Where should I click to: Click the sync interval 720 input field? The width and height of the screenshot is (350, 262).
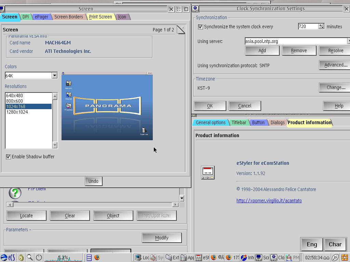click(308, 26)
